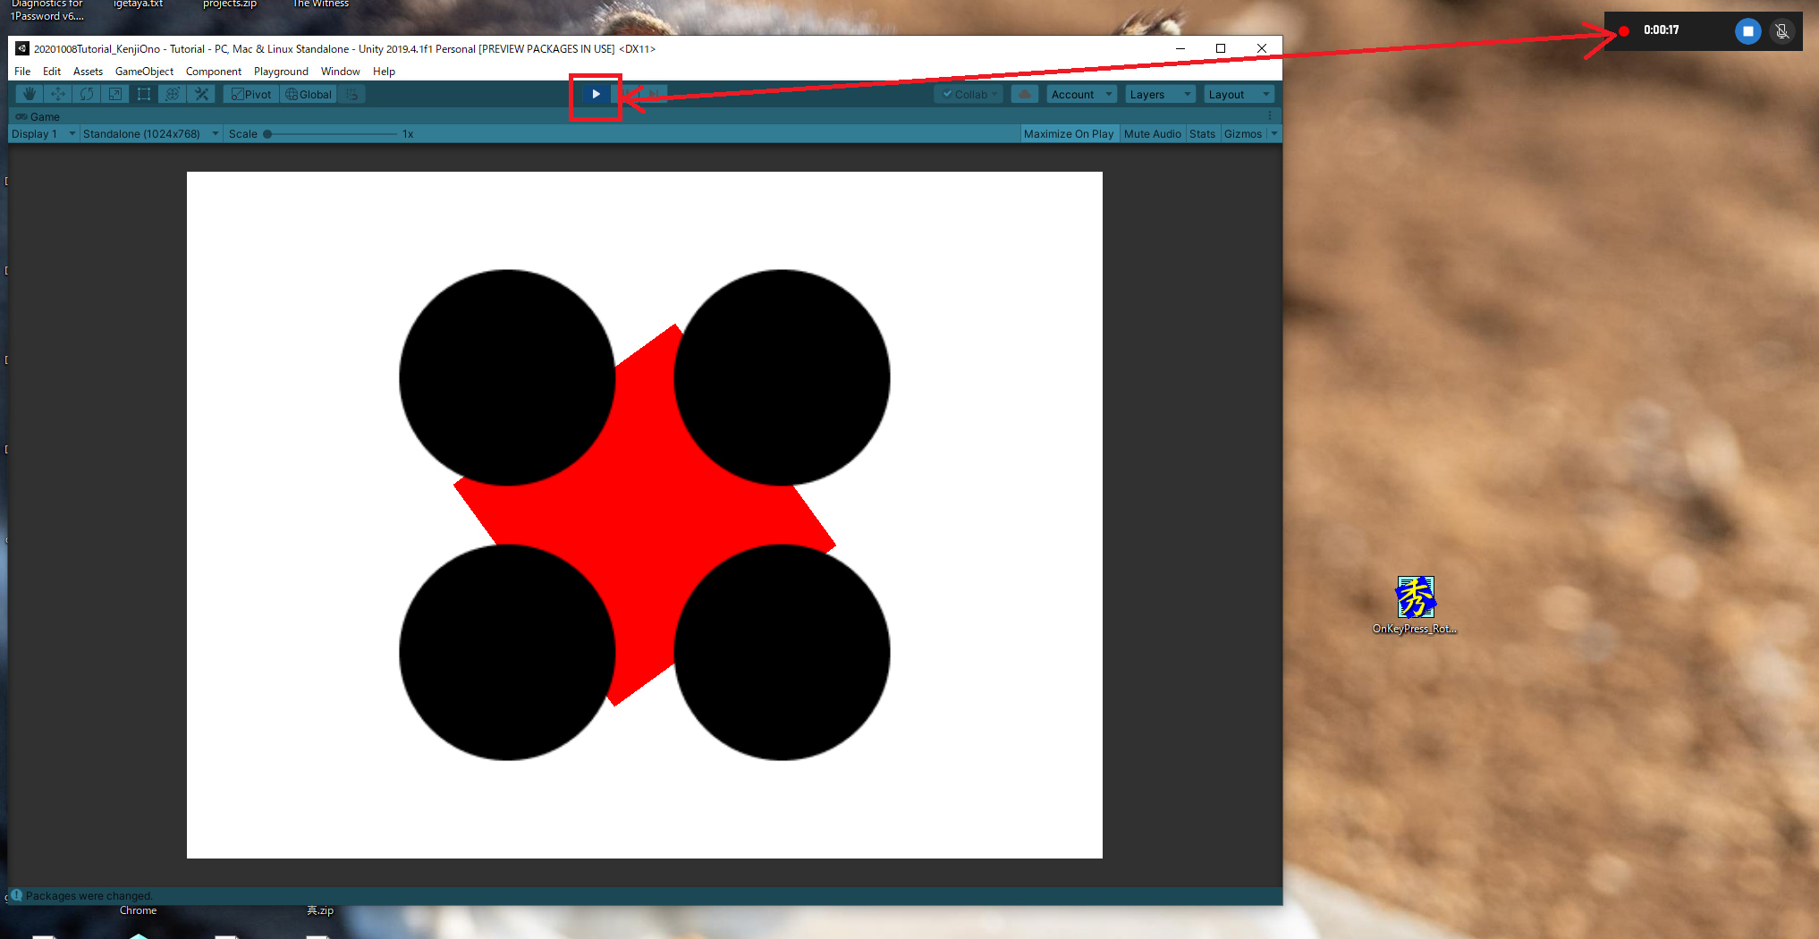Image resolution: width=1819 pixels, height=939 pixels.
Task: Open the GameObject menu
Action: (x=144, y=72)
